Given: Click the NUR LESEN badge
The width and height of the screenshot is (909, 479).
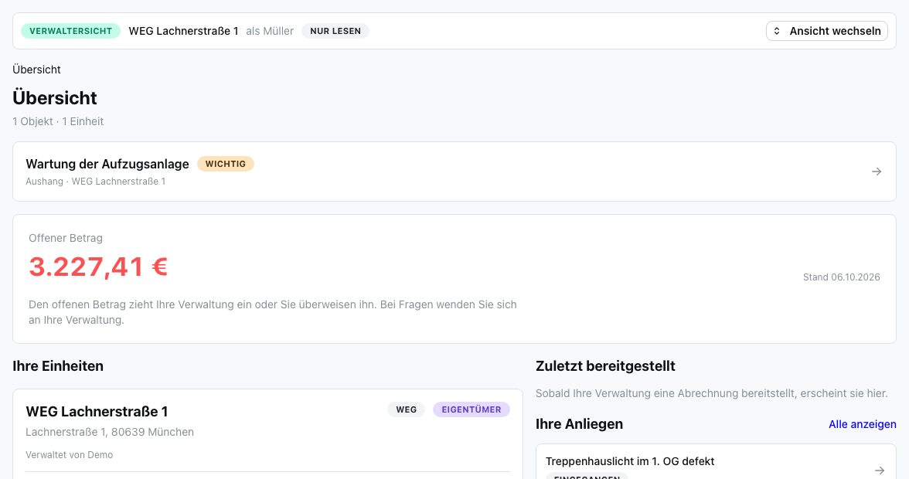Looking at the screenshot, I should (x=335, y=31).
